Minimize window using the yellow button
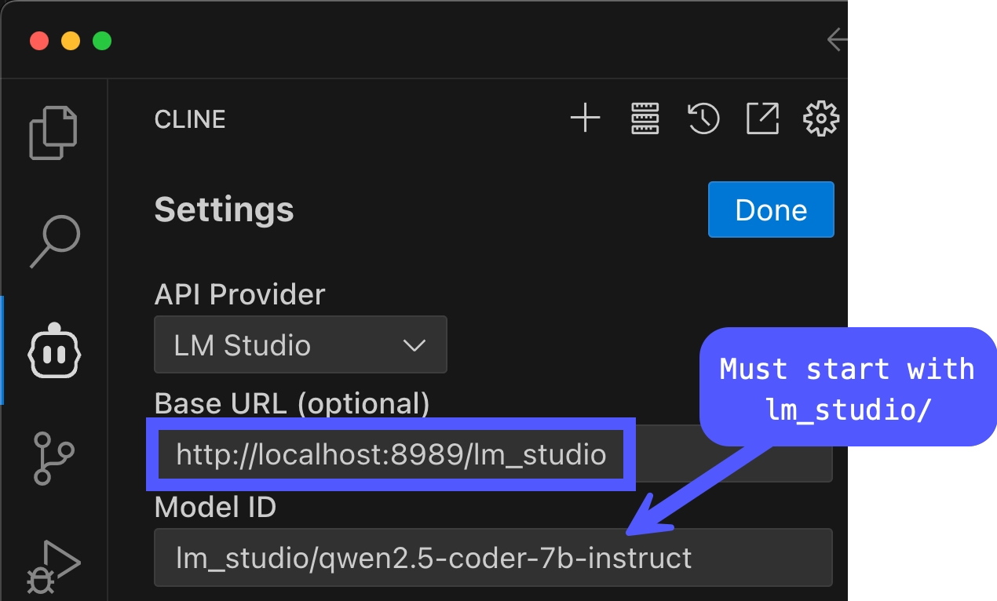 [71, 41]
